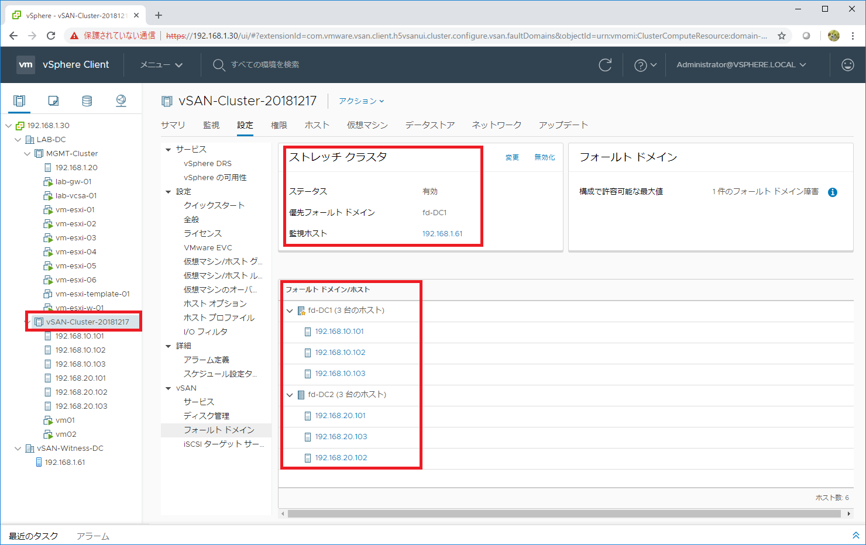Viewport: 866px width, 545px height.
Task: Click the refresh icon in header
Action: pos(605,65)
